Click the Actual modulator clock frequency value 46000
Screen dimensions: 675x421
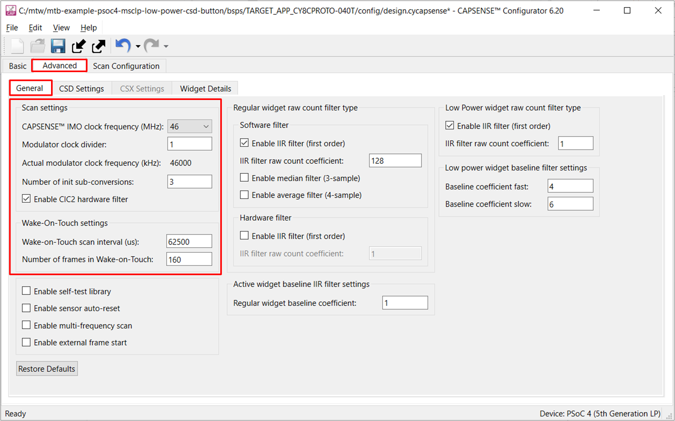(181, 163)
